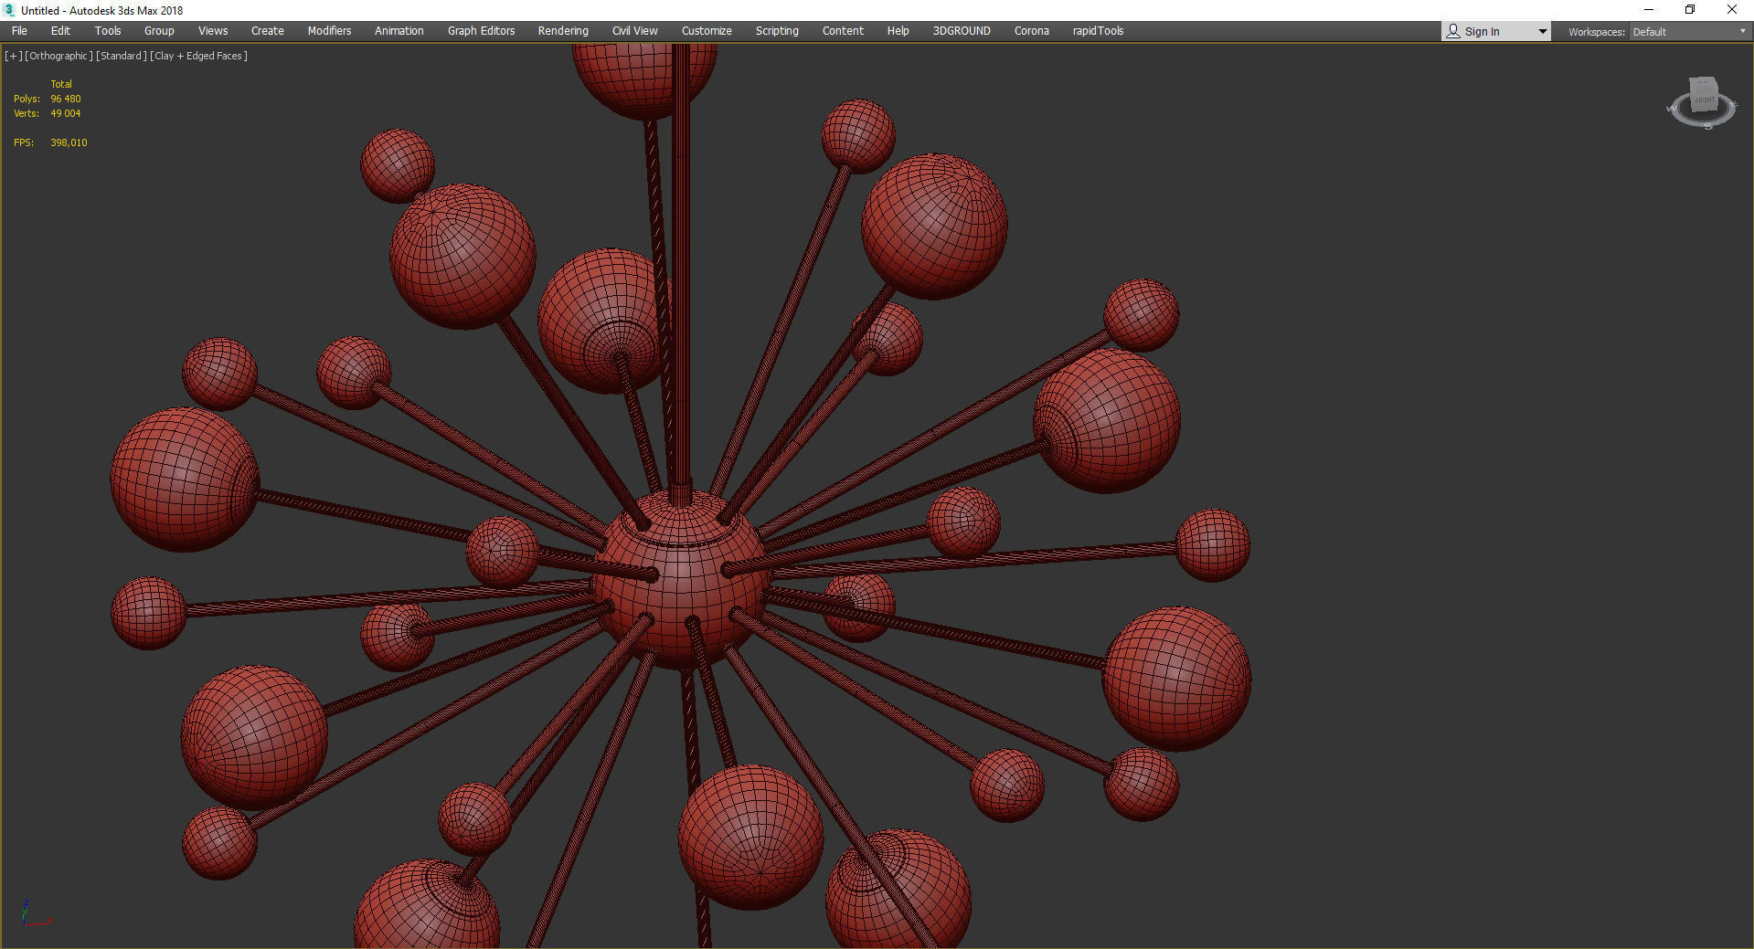Viewport: 1754px width, 949px height.
Task: Open the Graph Editors menu
Action: click(481, 31)
